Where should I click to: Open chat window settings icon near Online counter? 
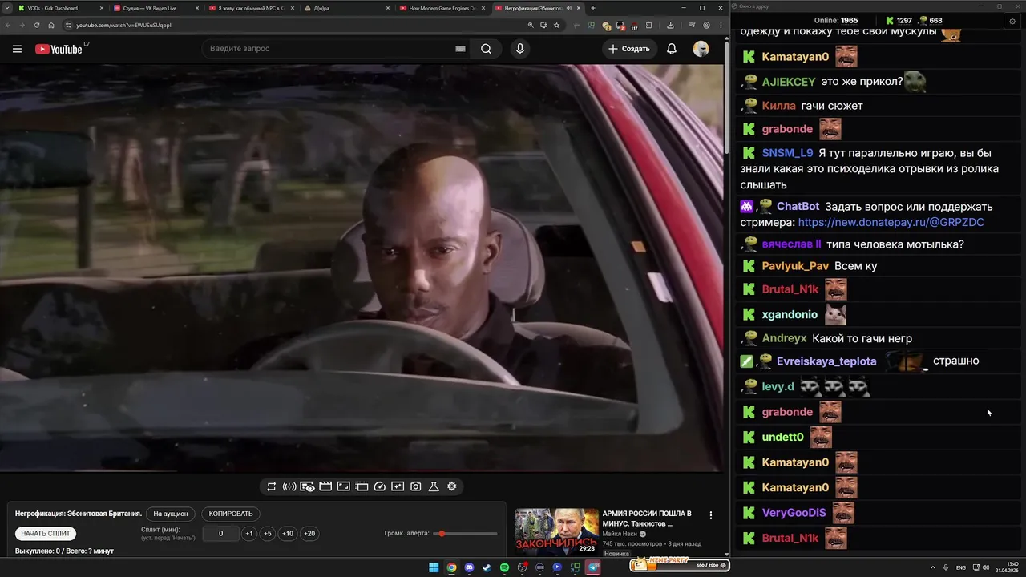1012,21
